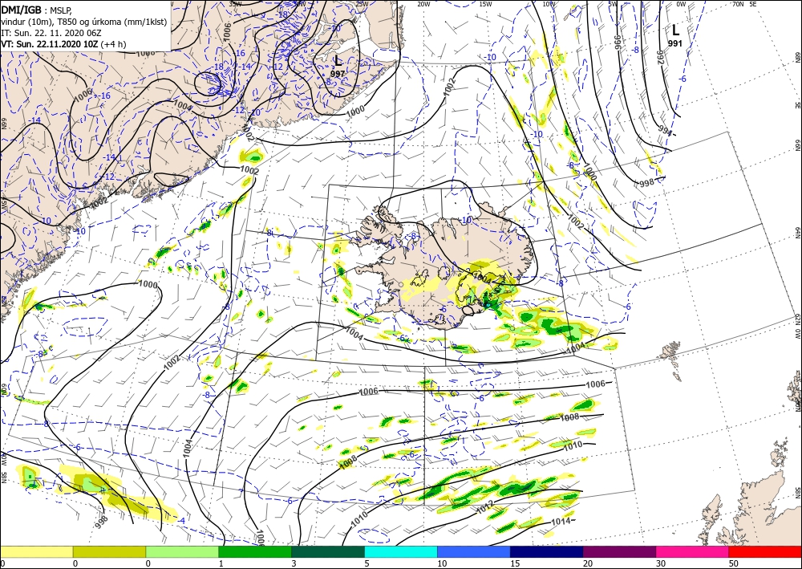Click the low pressure "L 991" marker
Screen dimensions: 802x569
[675, 35]
